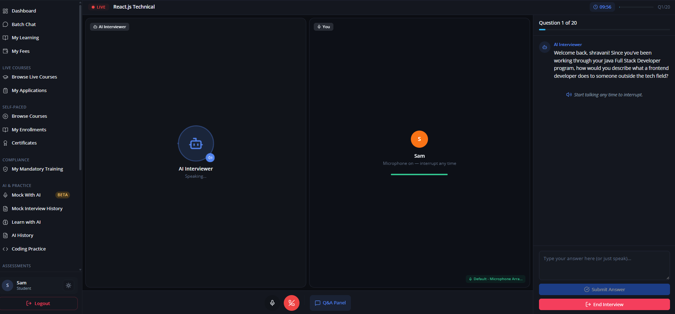Click the My Mandatory Training shield icon
The height and width of the screenshot is (314, 675).
(5, 169)
